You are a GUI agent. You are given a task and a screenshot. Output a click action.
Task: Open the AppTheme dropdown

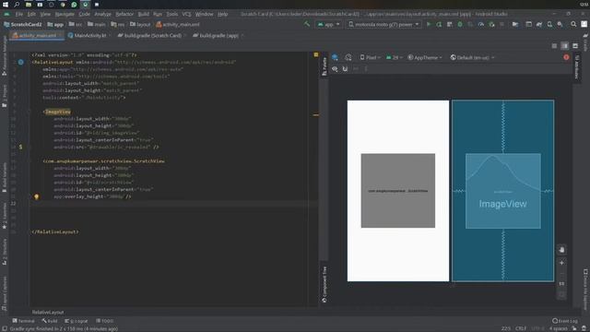pos(425,57)
